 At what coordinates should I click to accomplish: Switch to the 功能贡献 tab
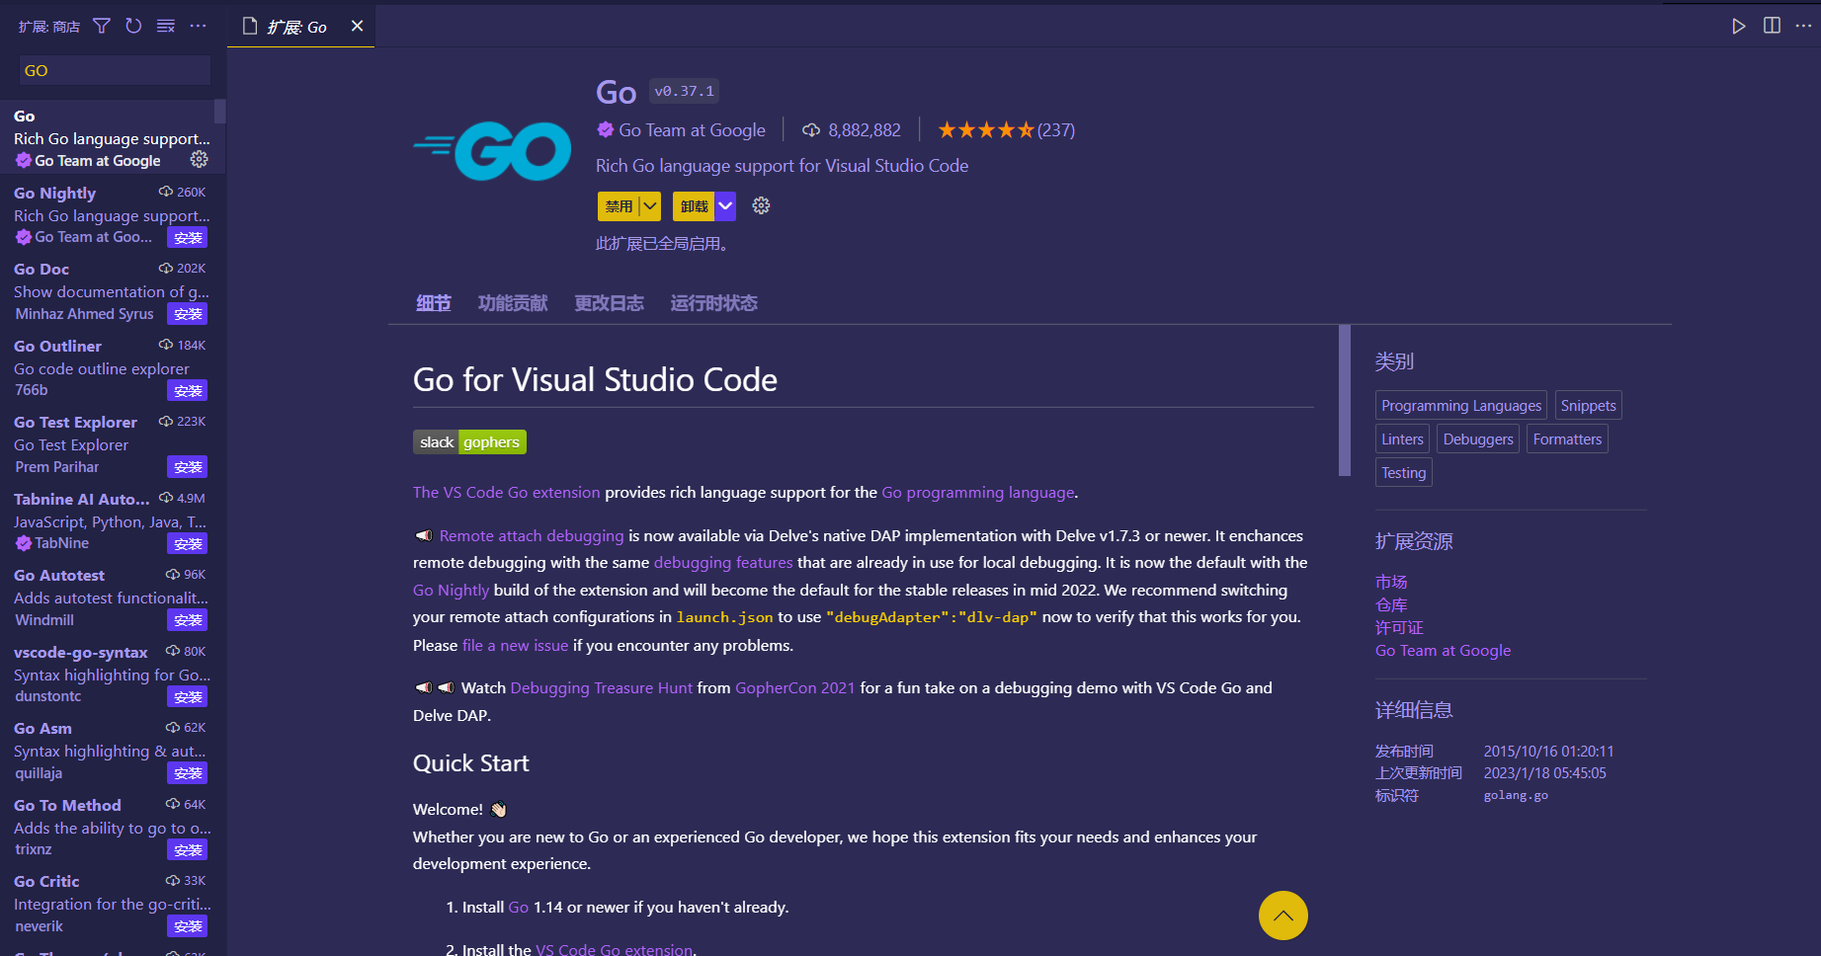(x=513, y=303)
